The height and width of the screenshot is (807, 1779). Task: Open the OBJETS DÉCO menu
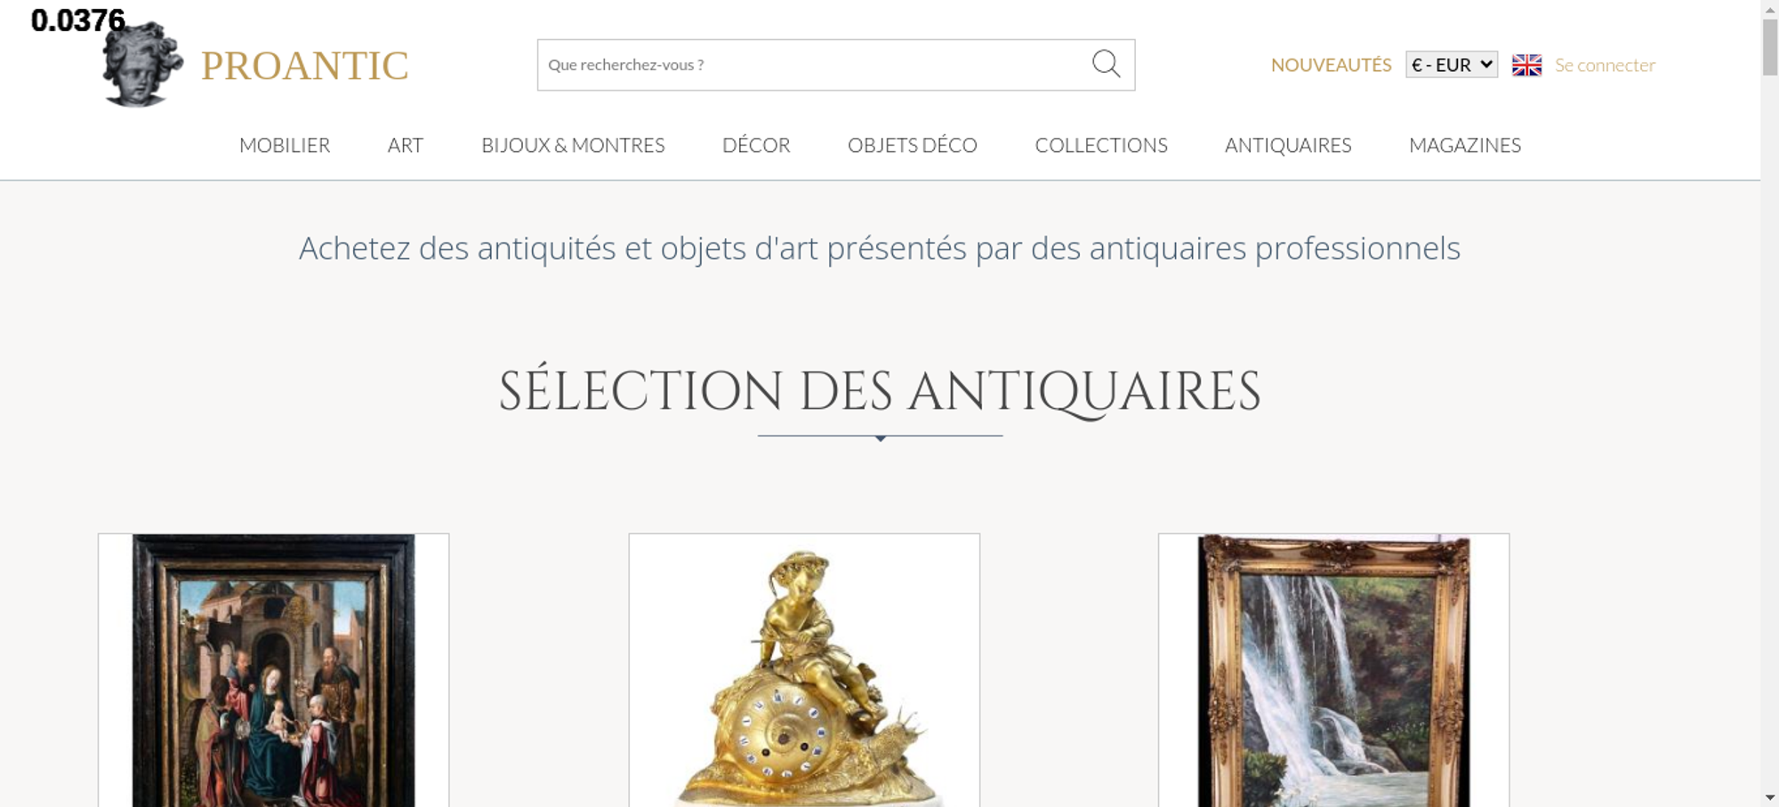pos(913,145)
